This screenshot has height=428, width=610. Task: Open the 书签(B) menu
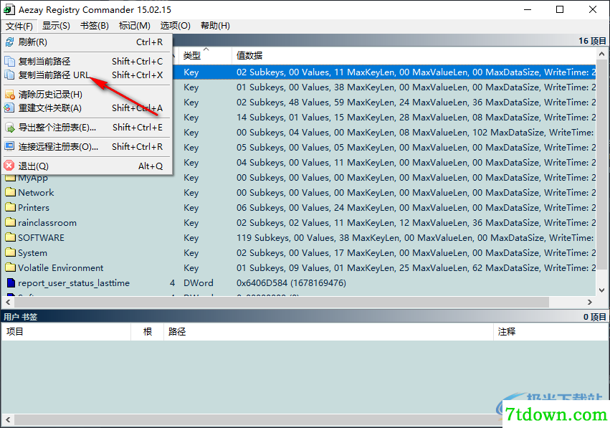[95, 26]
